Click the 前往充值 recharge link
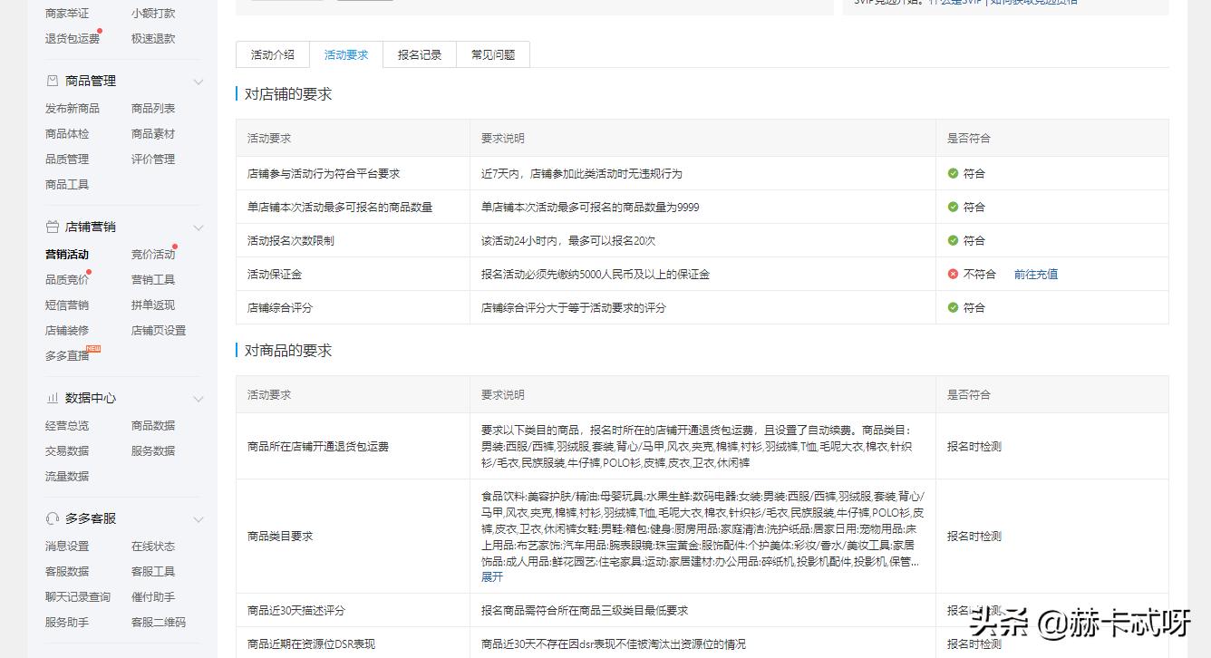The width and height of the screenshot is (1211, 658). tap(1035, 274)
